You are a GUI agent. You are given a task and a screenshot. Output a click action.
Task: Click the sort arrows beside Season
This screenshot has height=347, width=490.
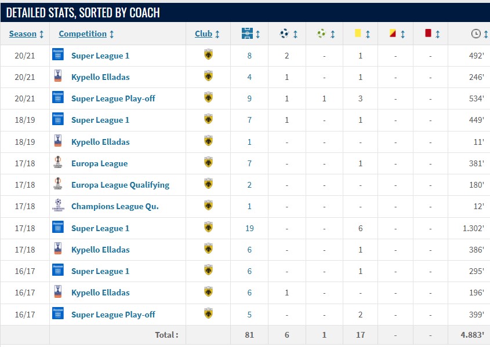pyautogui.click(x=41, y=34)
